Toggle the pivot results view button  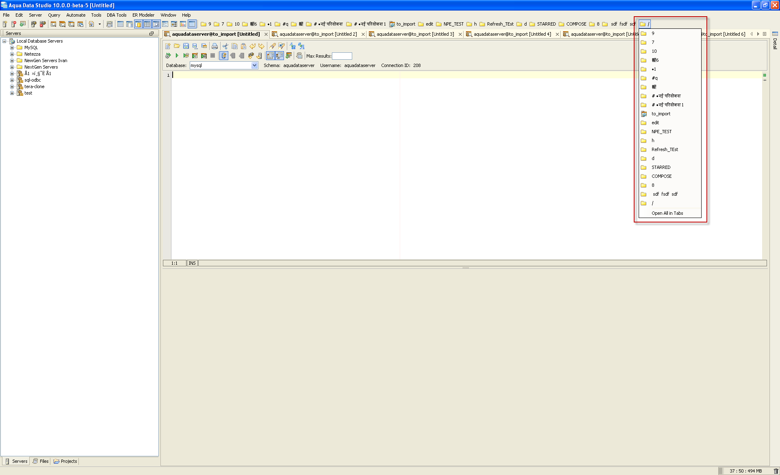[x=279, y=56]
